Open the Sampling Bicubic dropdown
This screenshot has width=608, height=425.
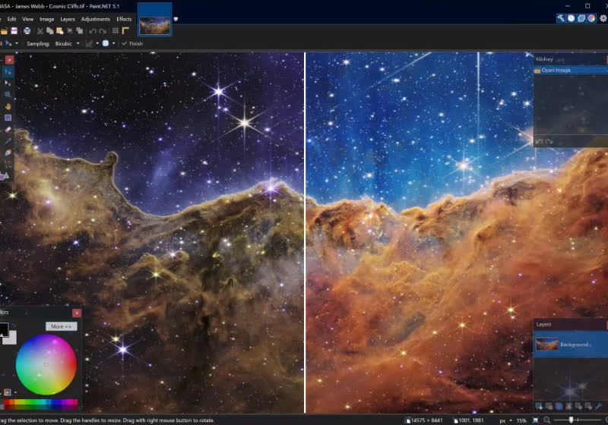coord(67,44)
